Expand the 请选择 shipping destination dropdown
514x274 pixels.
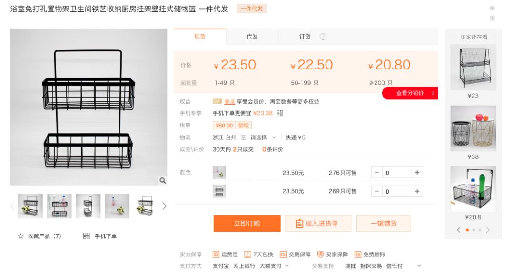(264, 137)
